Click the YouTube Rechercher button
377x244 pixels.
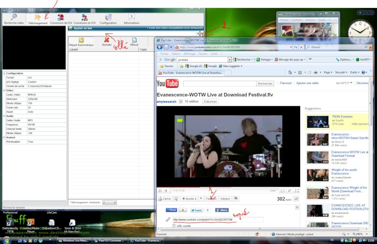point(265,84)
